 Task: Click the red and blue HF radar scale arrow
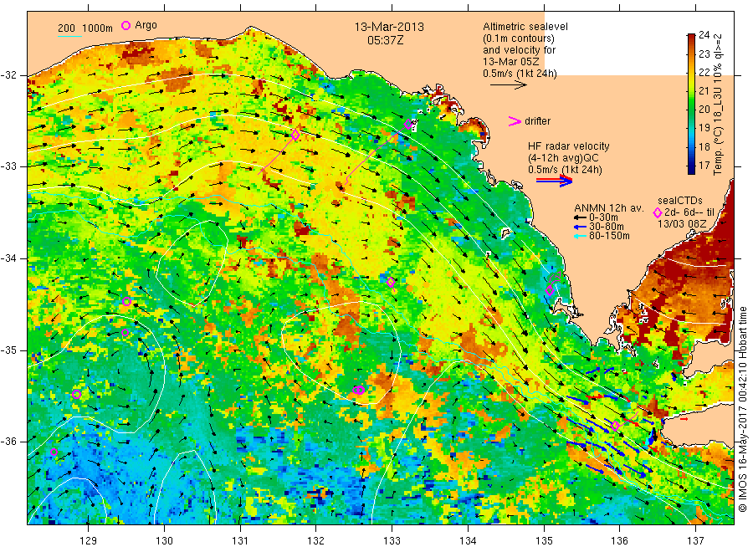[x=555, y=180]
